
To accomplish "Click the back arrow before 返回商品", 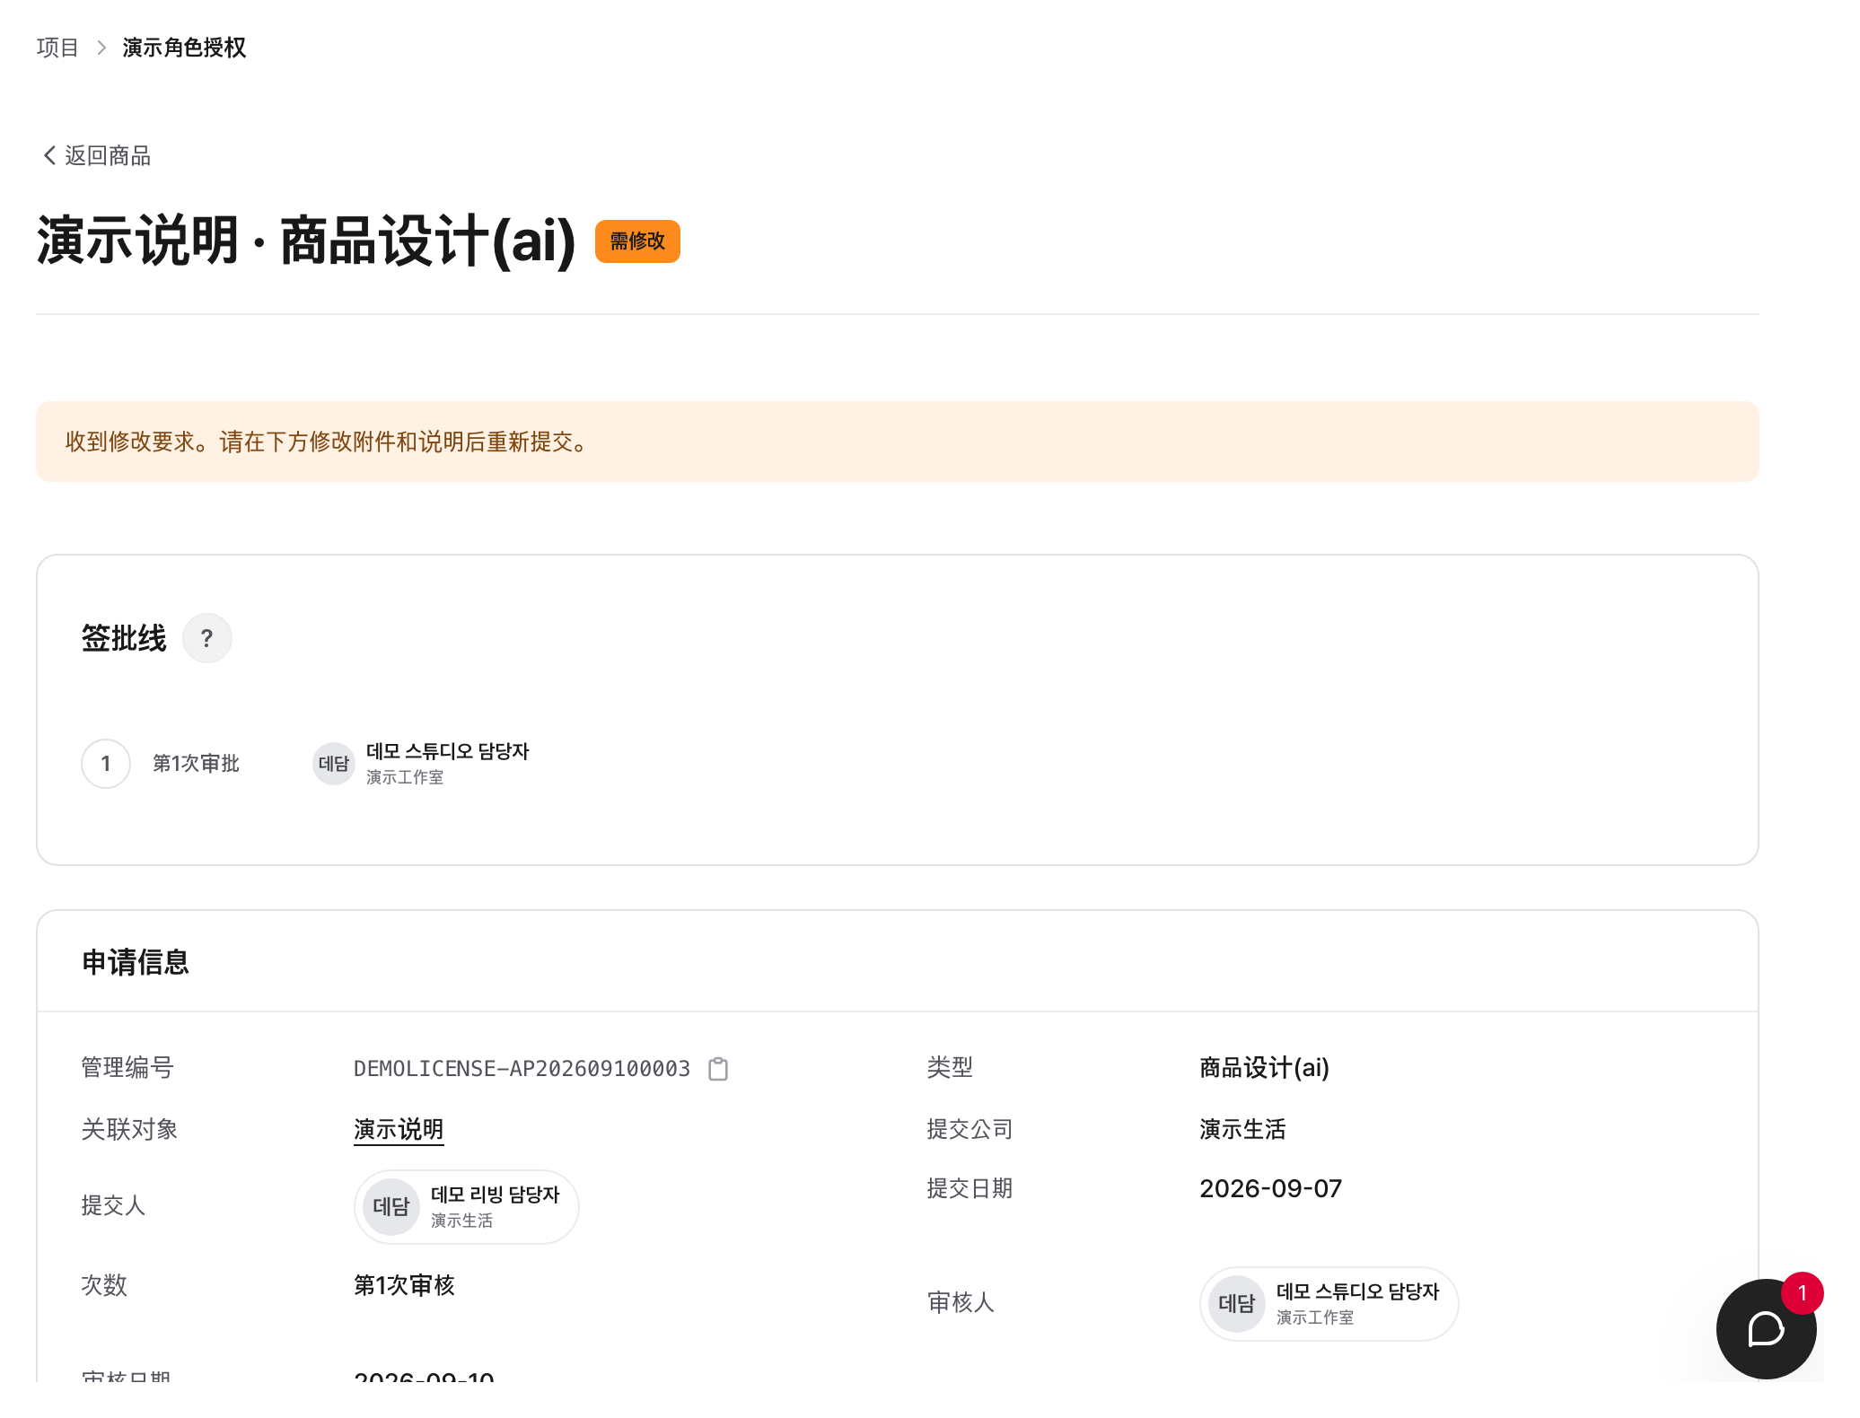I will pyautogui.click(x=49, y=155).
